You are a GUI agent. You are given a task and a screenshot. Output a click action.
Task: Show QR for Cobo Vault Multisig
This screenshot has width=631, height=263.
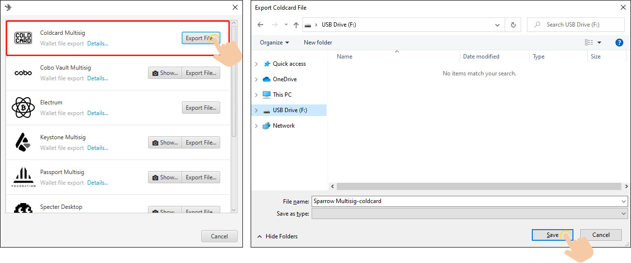[165, 73]
